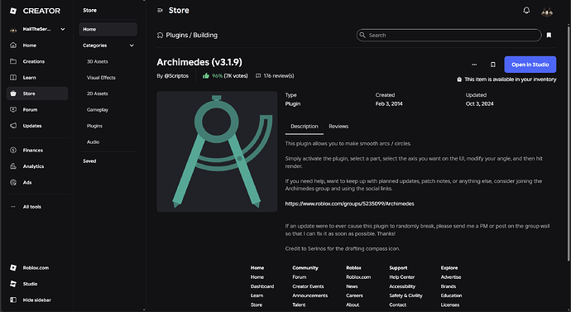
Task: Click the Advertise footer link
Action: tap(451, 277)
